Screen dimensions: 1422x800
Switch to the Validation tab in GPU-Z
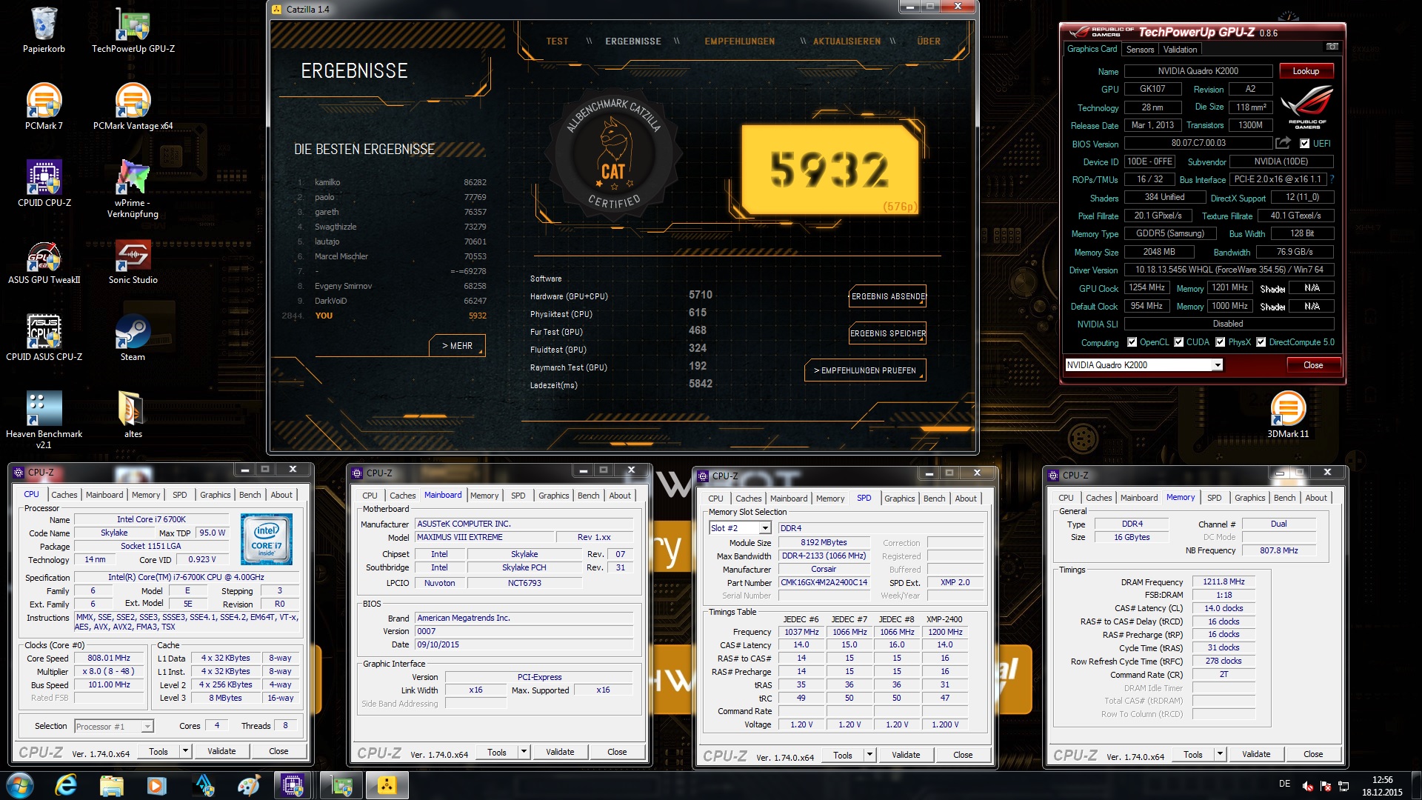[1180, 50]
